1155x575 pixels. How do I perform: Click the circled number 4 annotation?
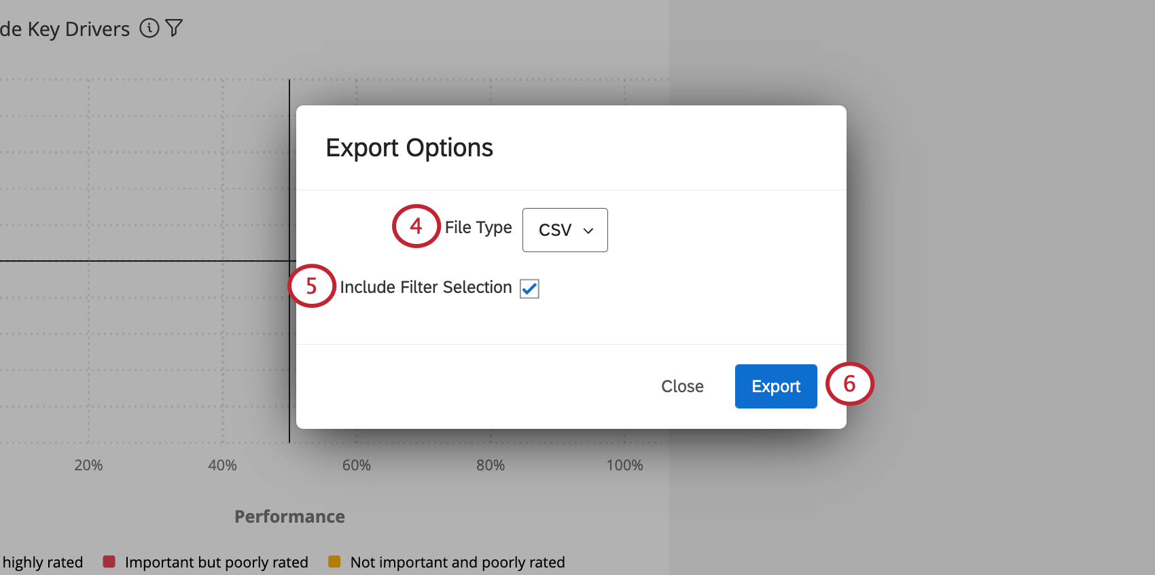[x=416, y=226]
